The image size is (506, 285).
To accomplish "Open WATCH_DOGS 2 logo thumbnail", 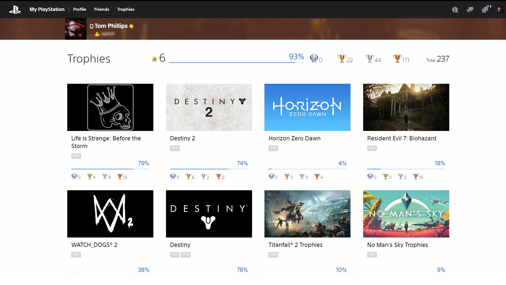I will coord(110,214).
